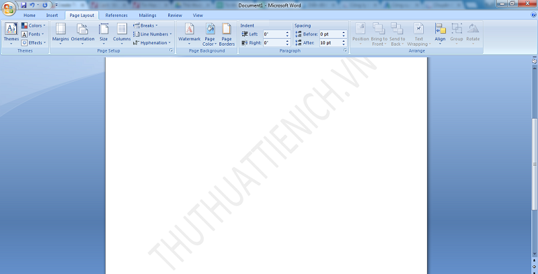Image resolution: width=538 pixels, height=274 pixels.
Task: Save the document from Quick Access toolbar
Action: tap(24, 5)
